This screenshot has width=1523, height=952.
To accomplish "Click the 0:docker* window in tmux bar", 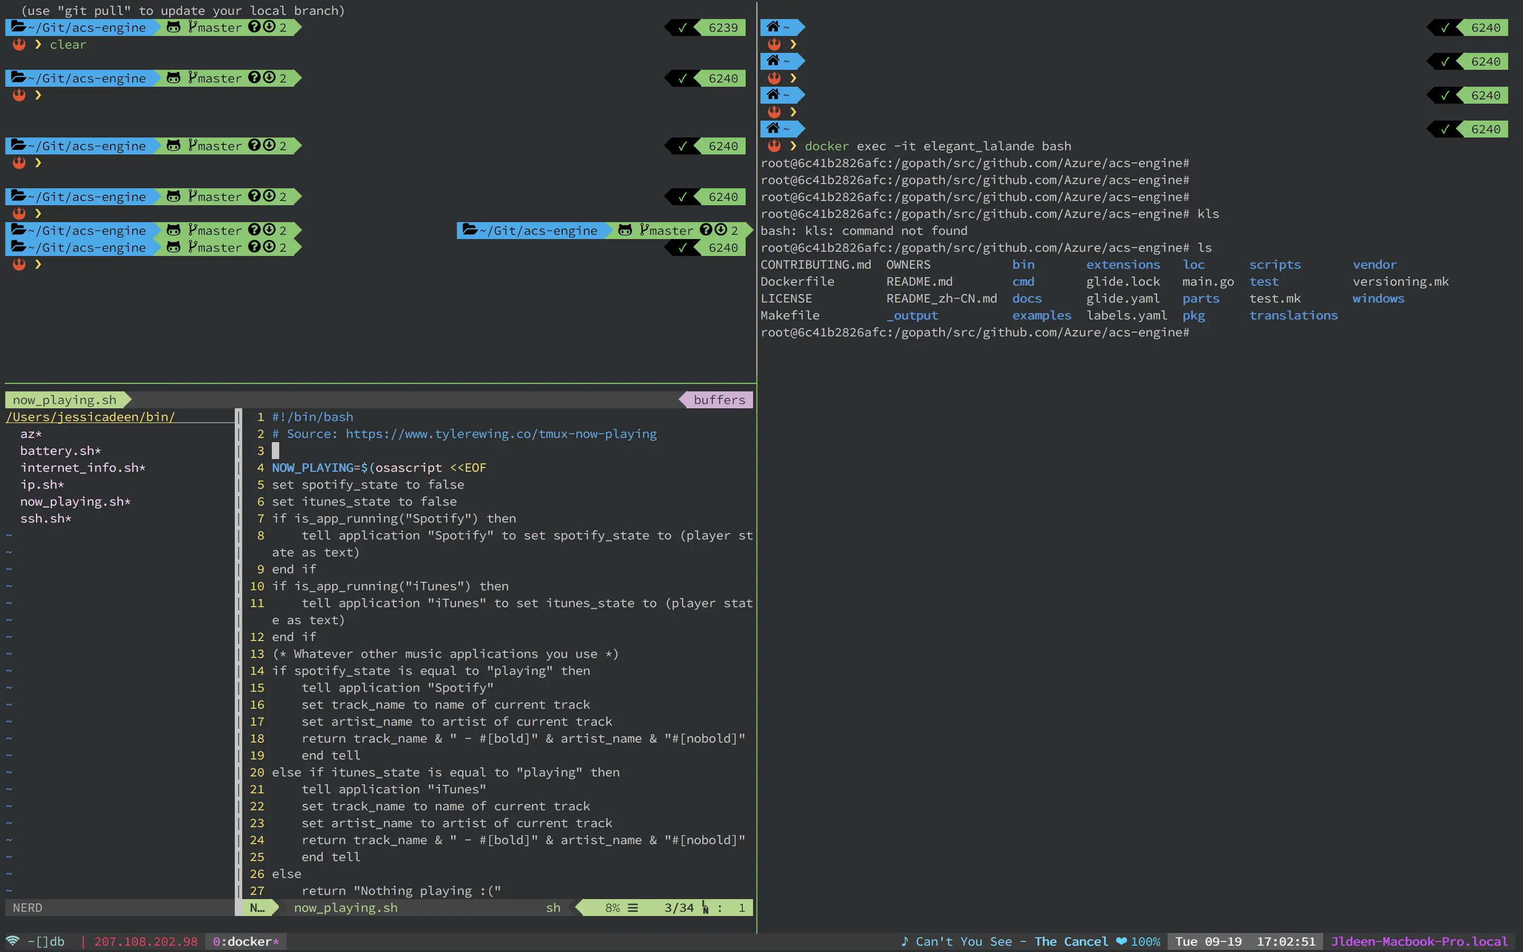I will pyautogui.click(x=245, y=941).
